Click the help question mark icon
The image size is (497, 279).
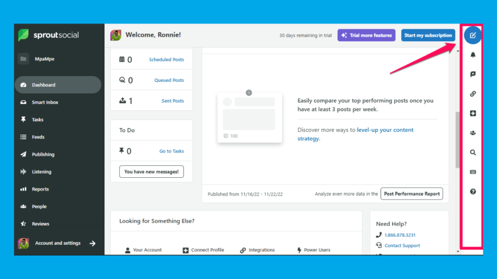click(473, 191)
